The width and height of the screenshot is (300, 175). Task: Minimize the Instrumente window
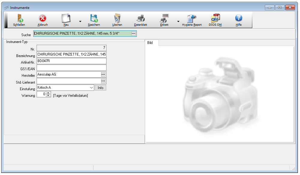[270, 7]
